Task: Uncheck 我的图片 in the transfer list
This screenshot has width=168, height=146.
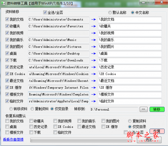Action: click(7, 47)
